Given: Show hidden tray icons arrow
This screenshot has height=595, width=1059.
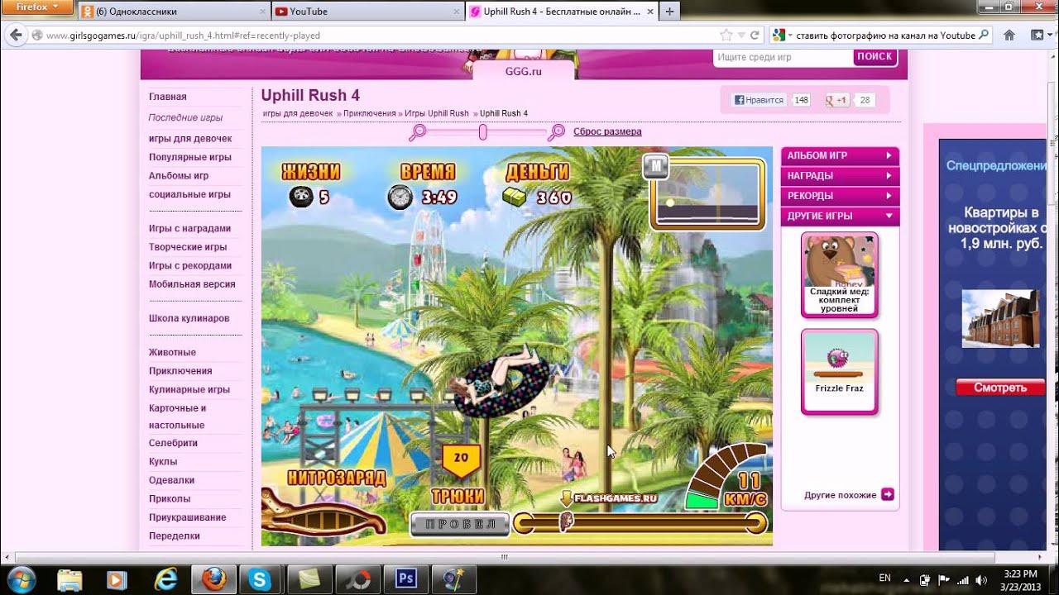Looking at the screenshot, I should pyautogui.click(x=907, y=579).
